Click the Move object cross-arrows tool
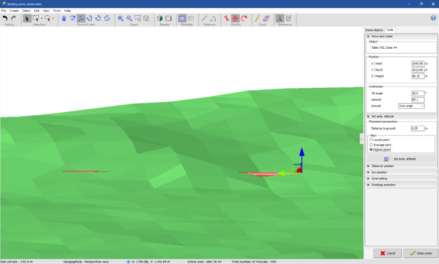439x264 pixels. click(235, 18)
